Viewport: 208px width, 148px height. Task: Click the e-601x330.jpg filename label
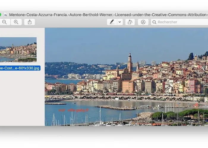coord(20,68)
